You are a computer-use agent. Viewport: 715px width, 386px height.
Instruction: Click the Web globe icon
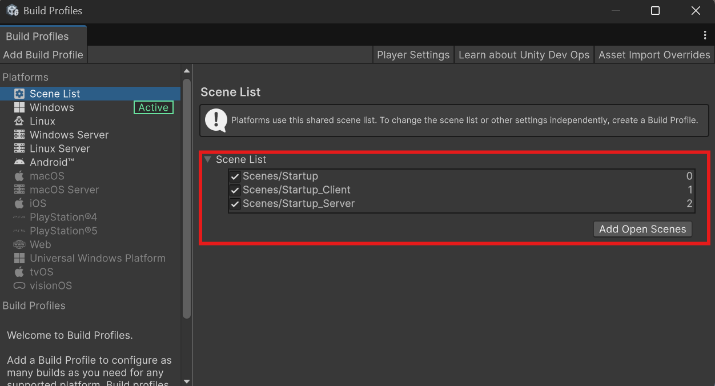(x=19, y=244)
